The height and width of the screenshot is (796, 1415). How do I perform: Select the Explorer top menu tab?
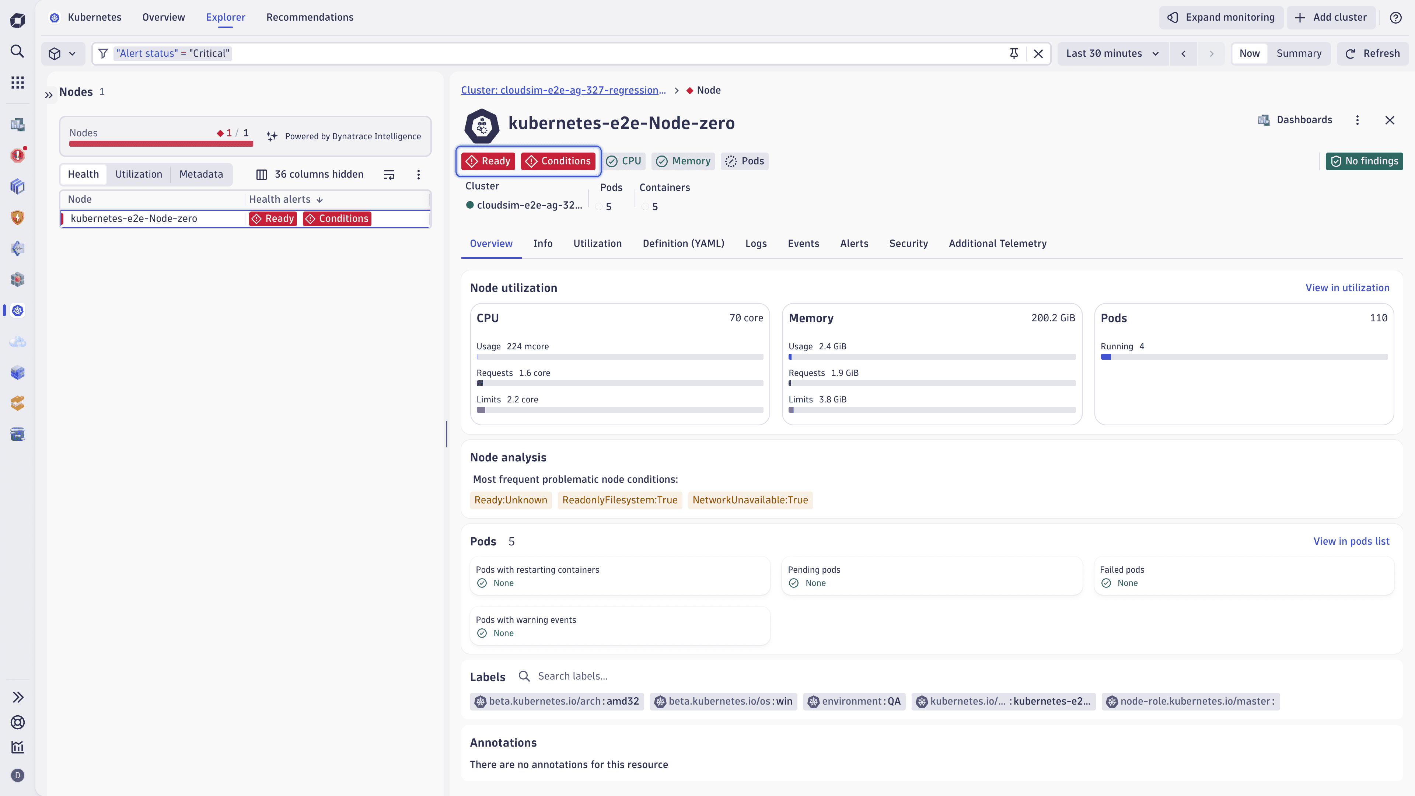tap(226, 18)
